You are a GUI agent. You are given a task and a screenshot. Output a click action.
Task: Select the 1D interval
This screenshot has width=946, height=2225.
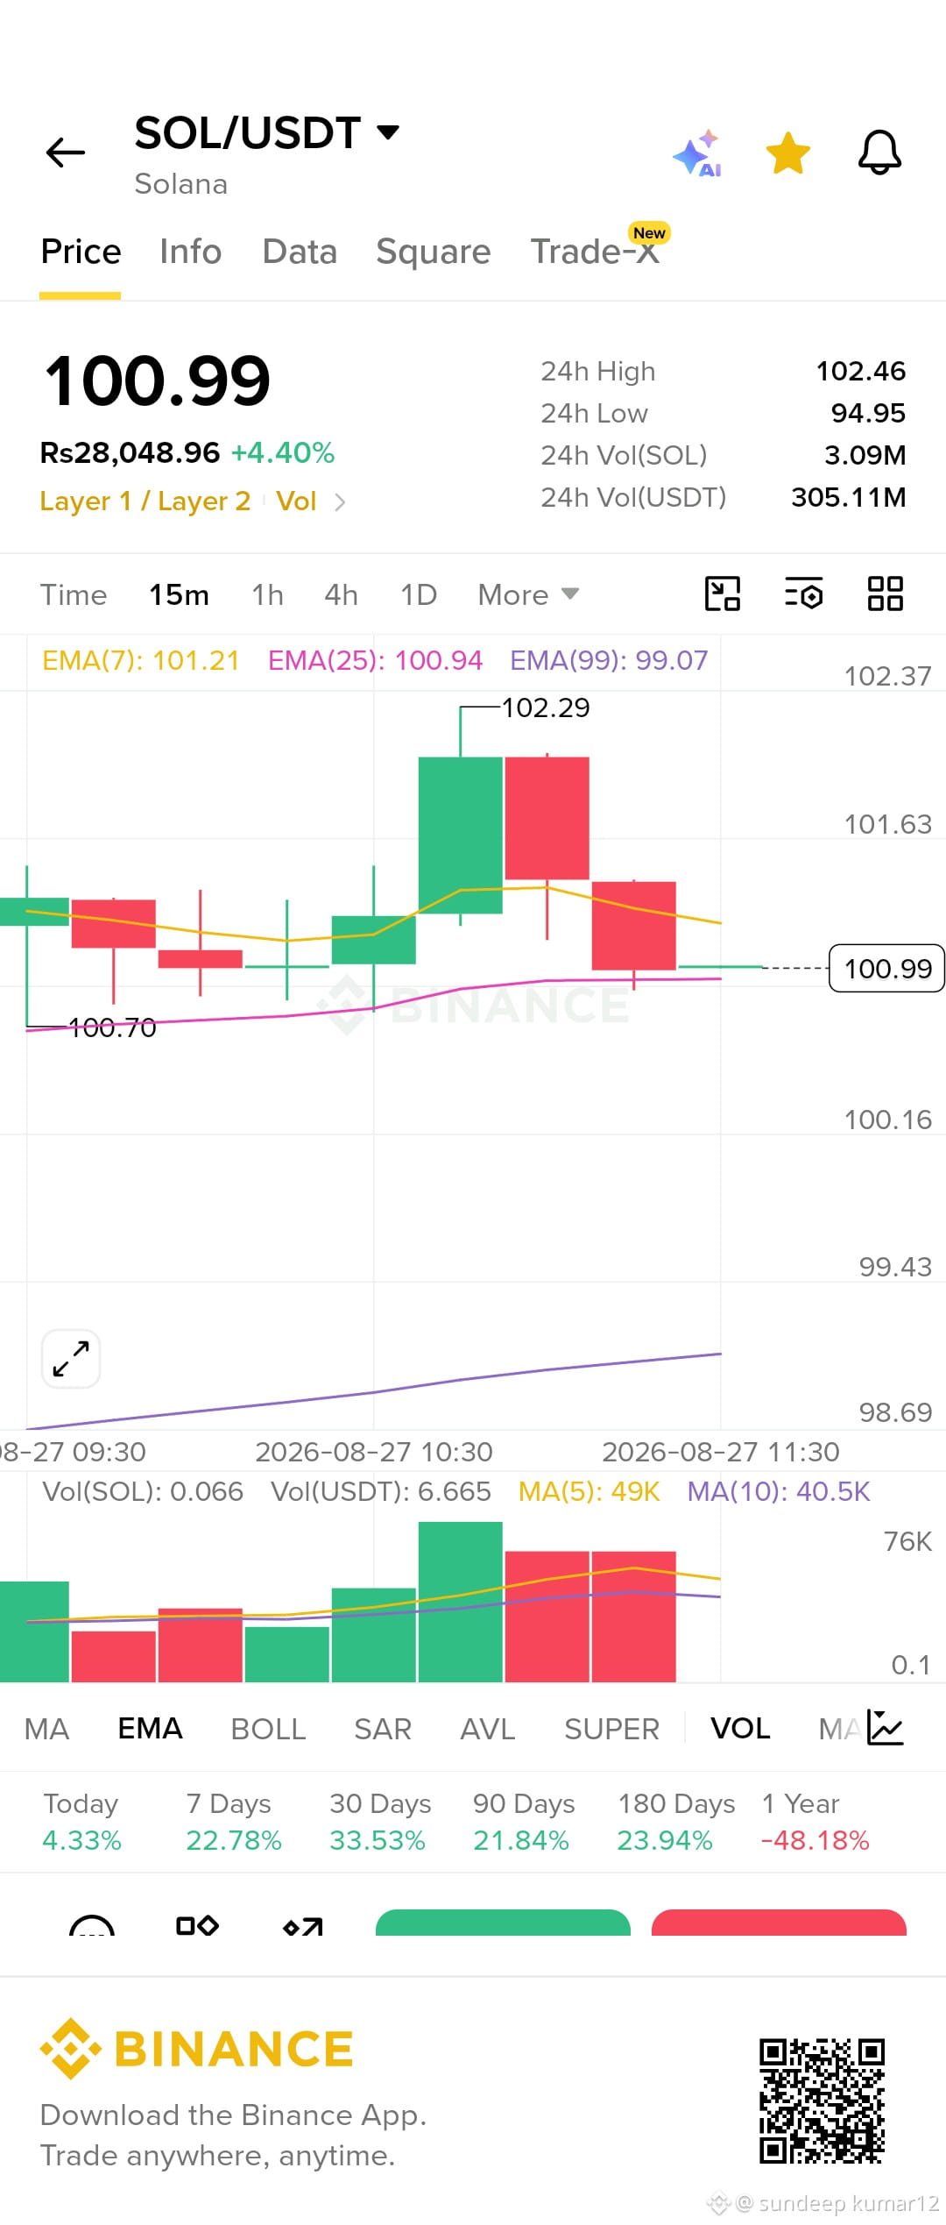[419, 595]
